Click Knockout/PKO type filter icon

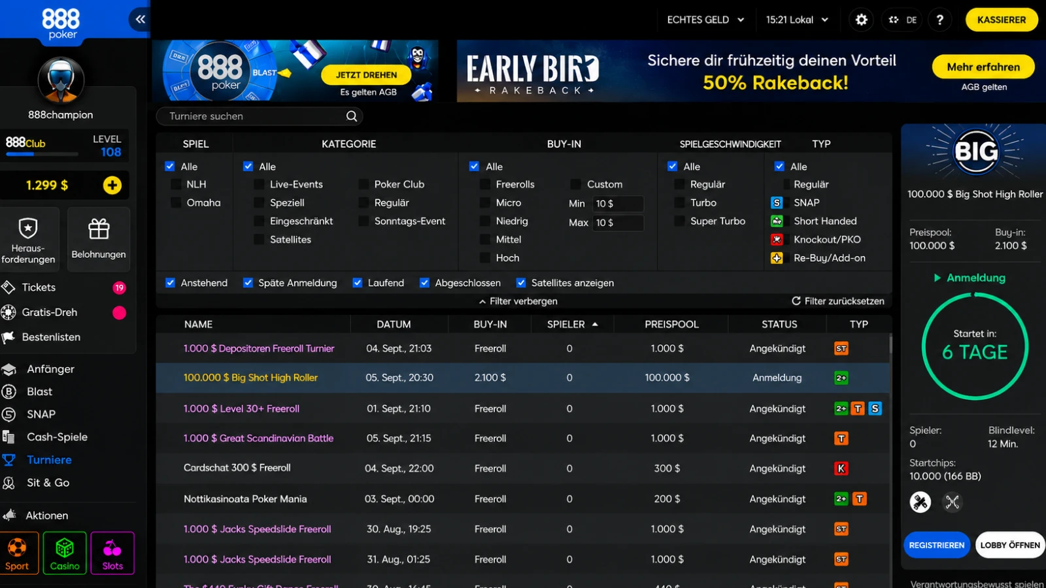pos(777,240)
